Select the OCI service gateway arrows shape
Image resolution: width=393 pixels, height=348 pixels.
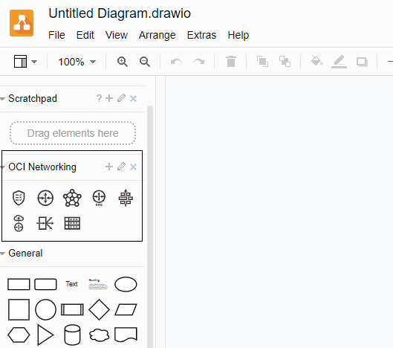(45, 223)
